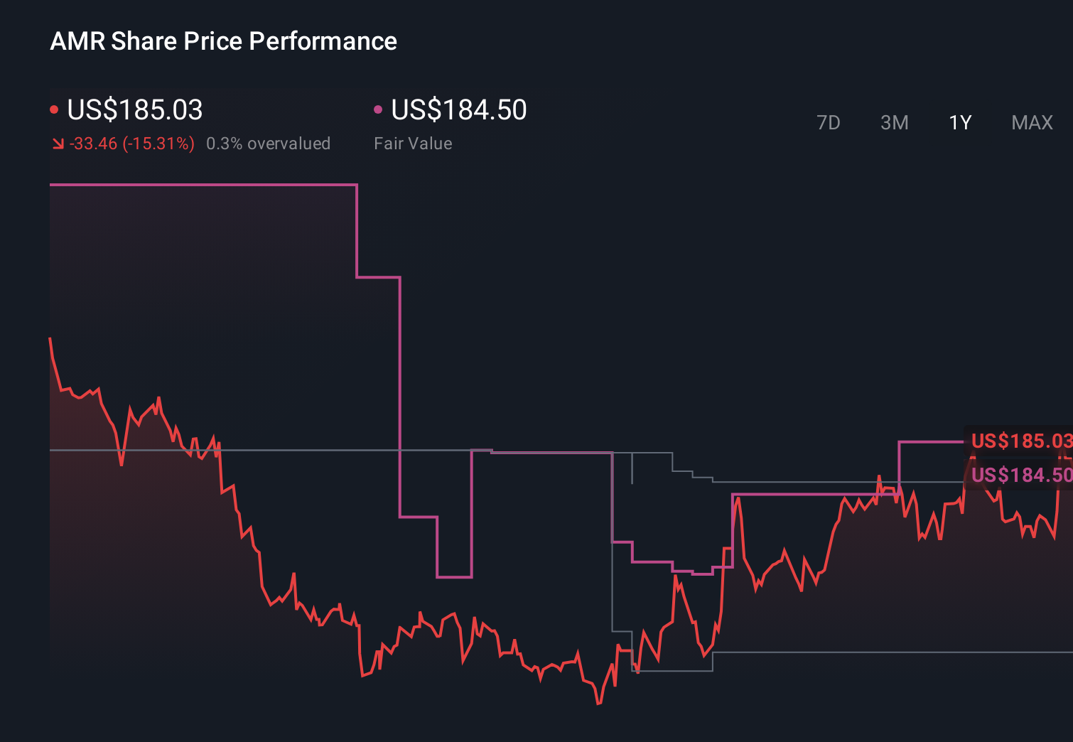Switch to the 7D time range
The image size is (1073, 742).
[829, 122]
